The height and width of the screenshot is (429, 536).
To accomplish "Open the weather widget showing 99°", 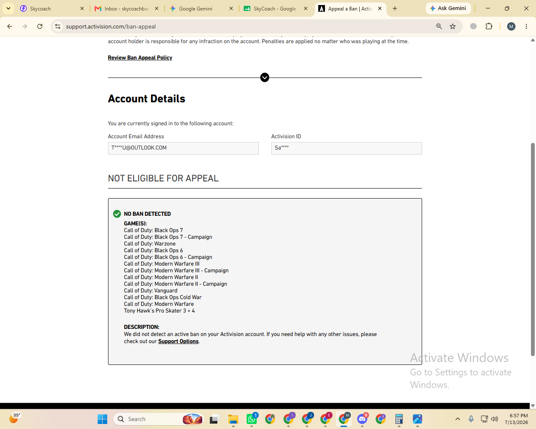I will coord(14,418).
